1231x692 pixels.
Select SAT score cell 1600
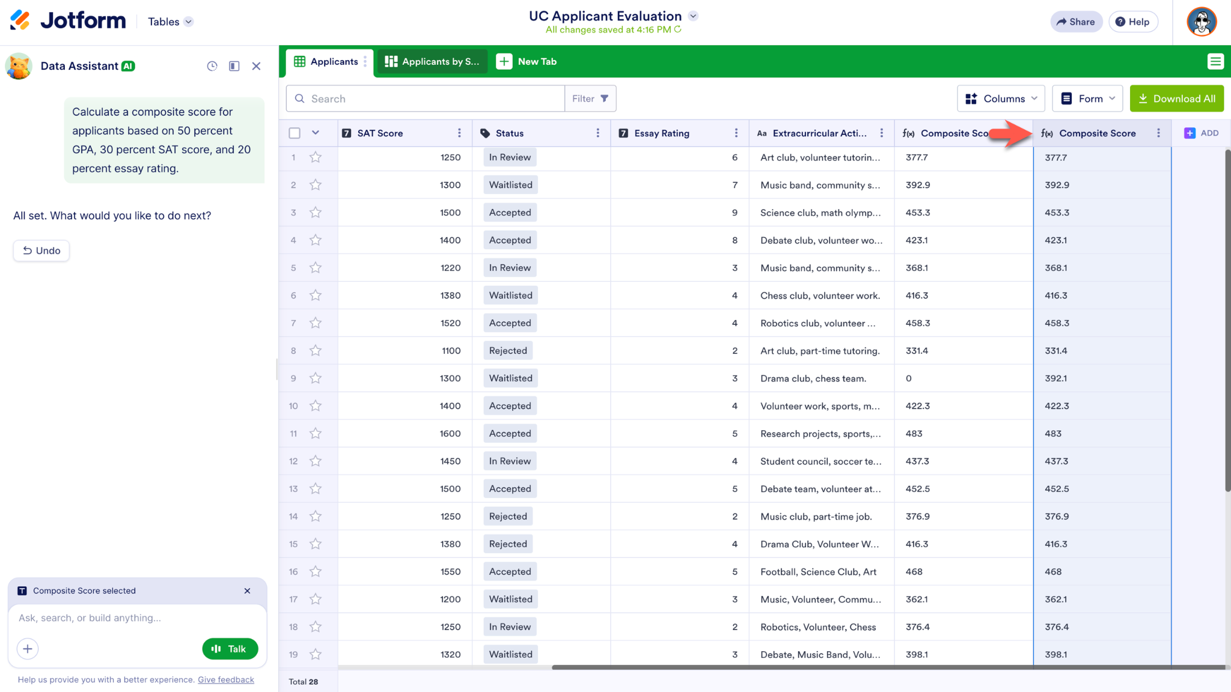(x=405, y=434)
